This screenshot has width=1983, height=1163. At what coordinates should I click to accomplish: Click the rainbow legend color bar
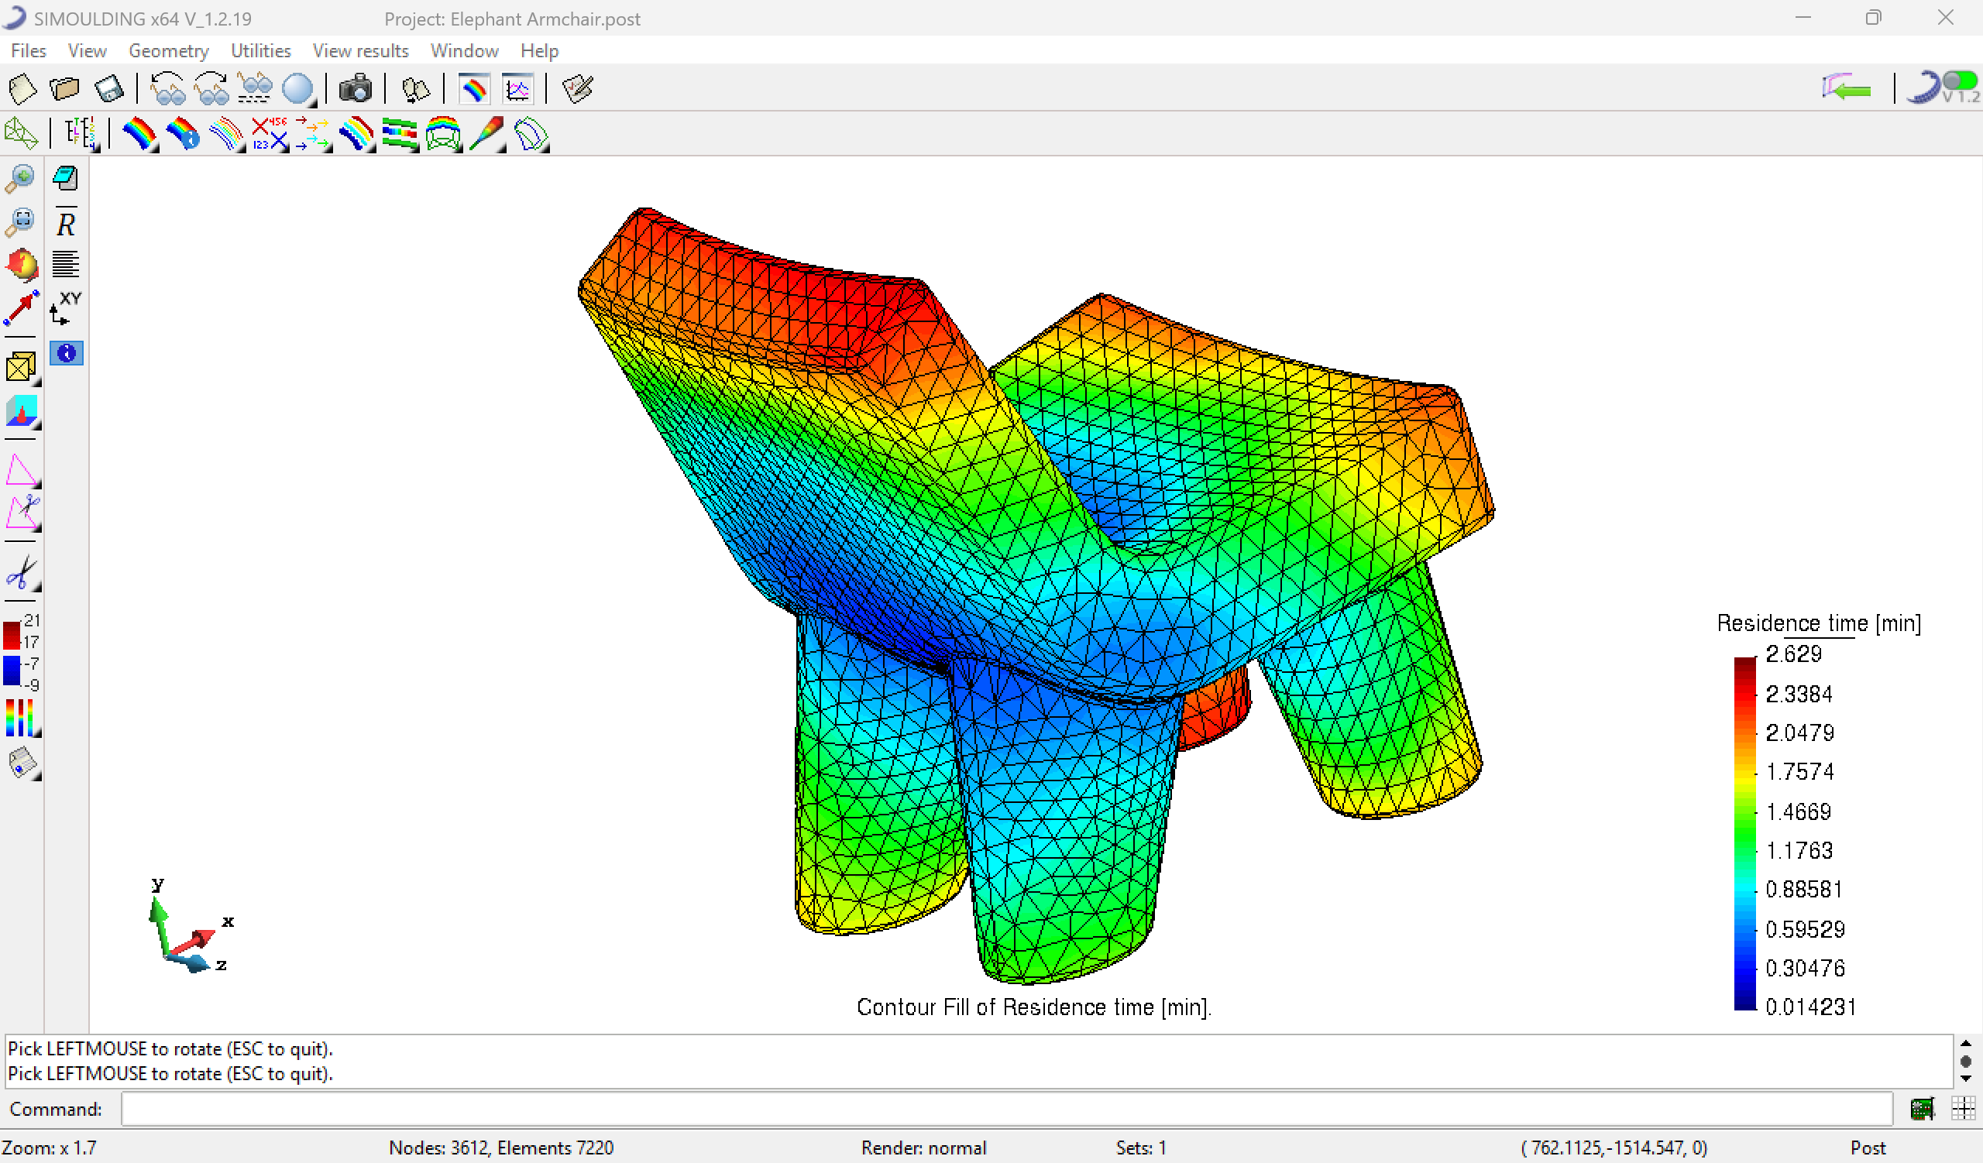click(1744, 833)
